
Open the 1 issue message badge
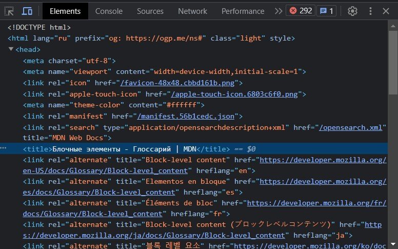tap(326, 11)
